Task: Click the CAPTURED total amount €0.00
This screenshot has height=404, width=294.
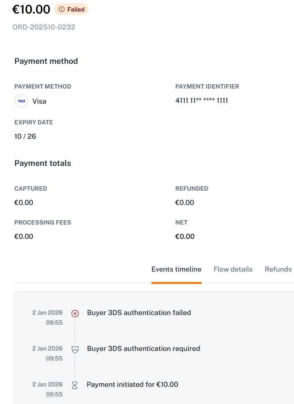Action: [x=24, y=202]
